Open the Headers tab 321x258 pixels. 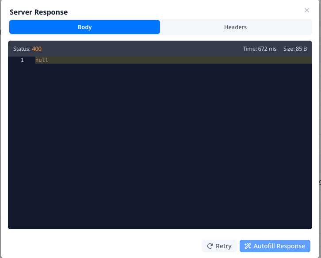tap(235, 27)
